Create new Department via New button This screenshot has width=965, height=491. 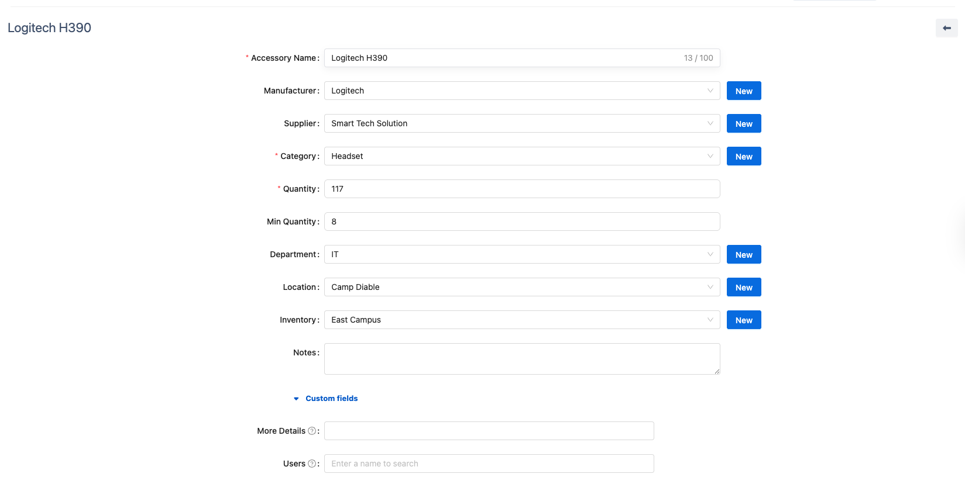pyautogui.click(x=743, y=254)
